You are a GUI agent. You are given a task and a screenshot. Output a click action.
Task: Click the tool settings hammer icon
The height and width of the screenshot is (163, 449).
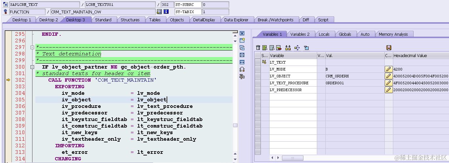(x=242, y=77)
